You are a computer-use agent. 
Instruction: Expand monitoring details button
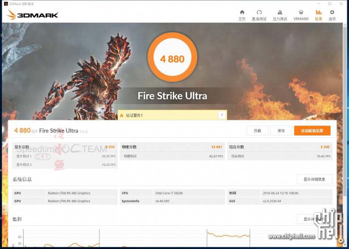pyautogui.click(x=314, y=219)
